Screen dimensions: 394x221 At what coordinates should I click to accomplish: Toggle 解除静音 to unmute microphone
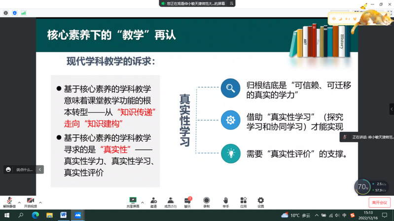coord(9,202)
